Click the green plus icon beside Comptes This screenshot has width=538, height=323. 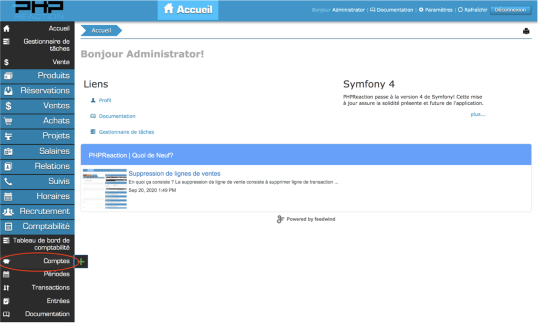pyautogui.click(x=81, y=261)
